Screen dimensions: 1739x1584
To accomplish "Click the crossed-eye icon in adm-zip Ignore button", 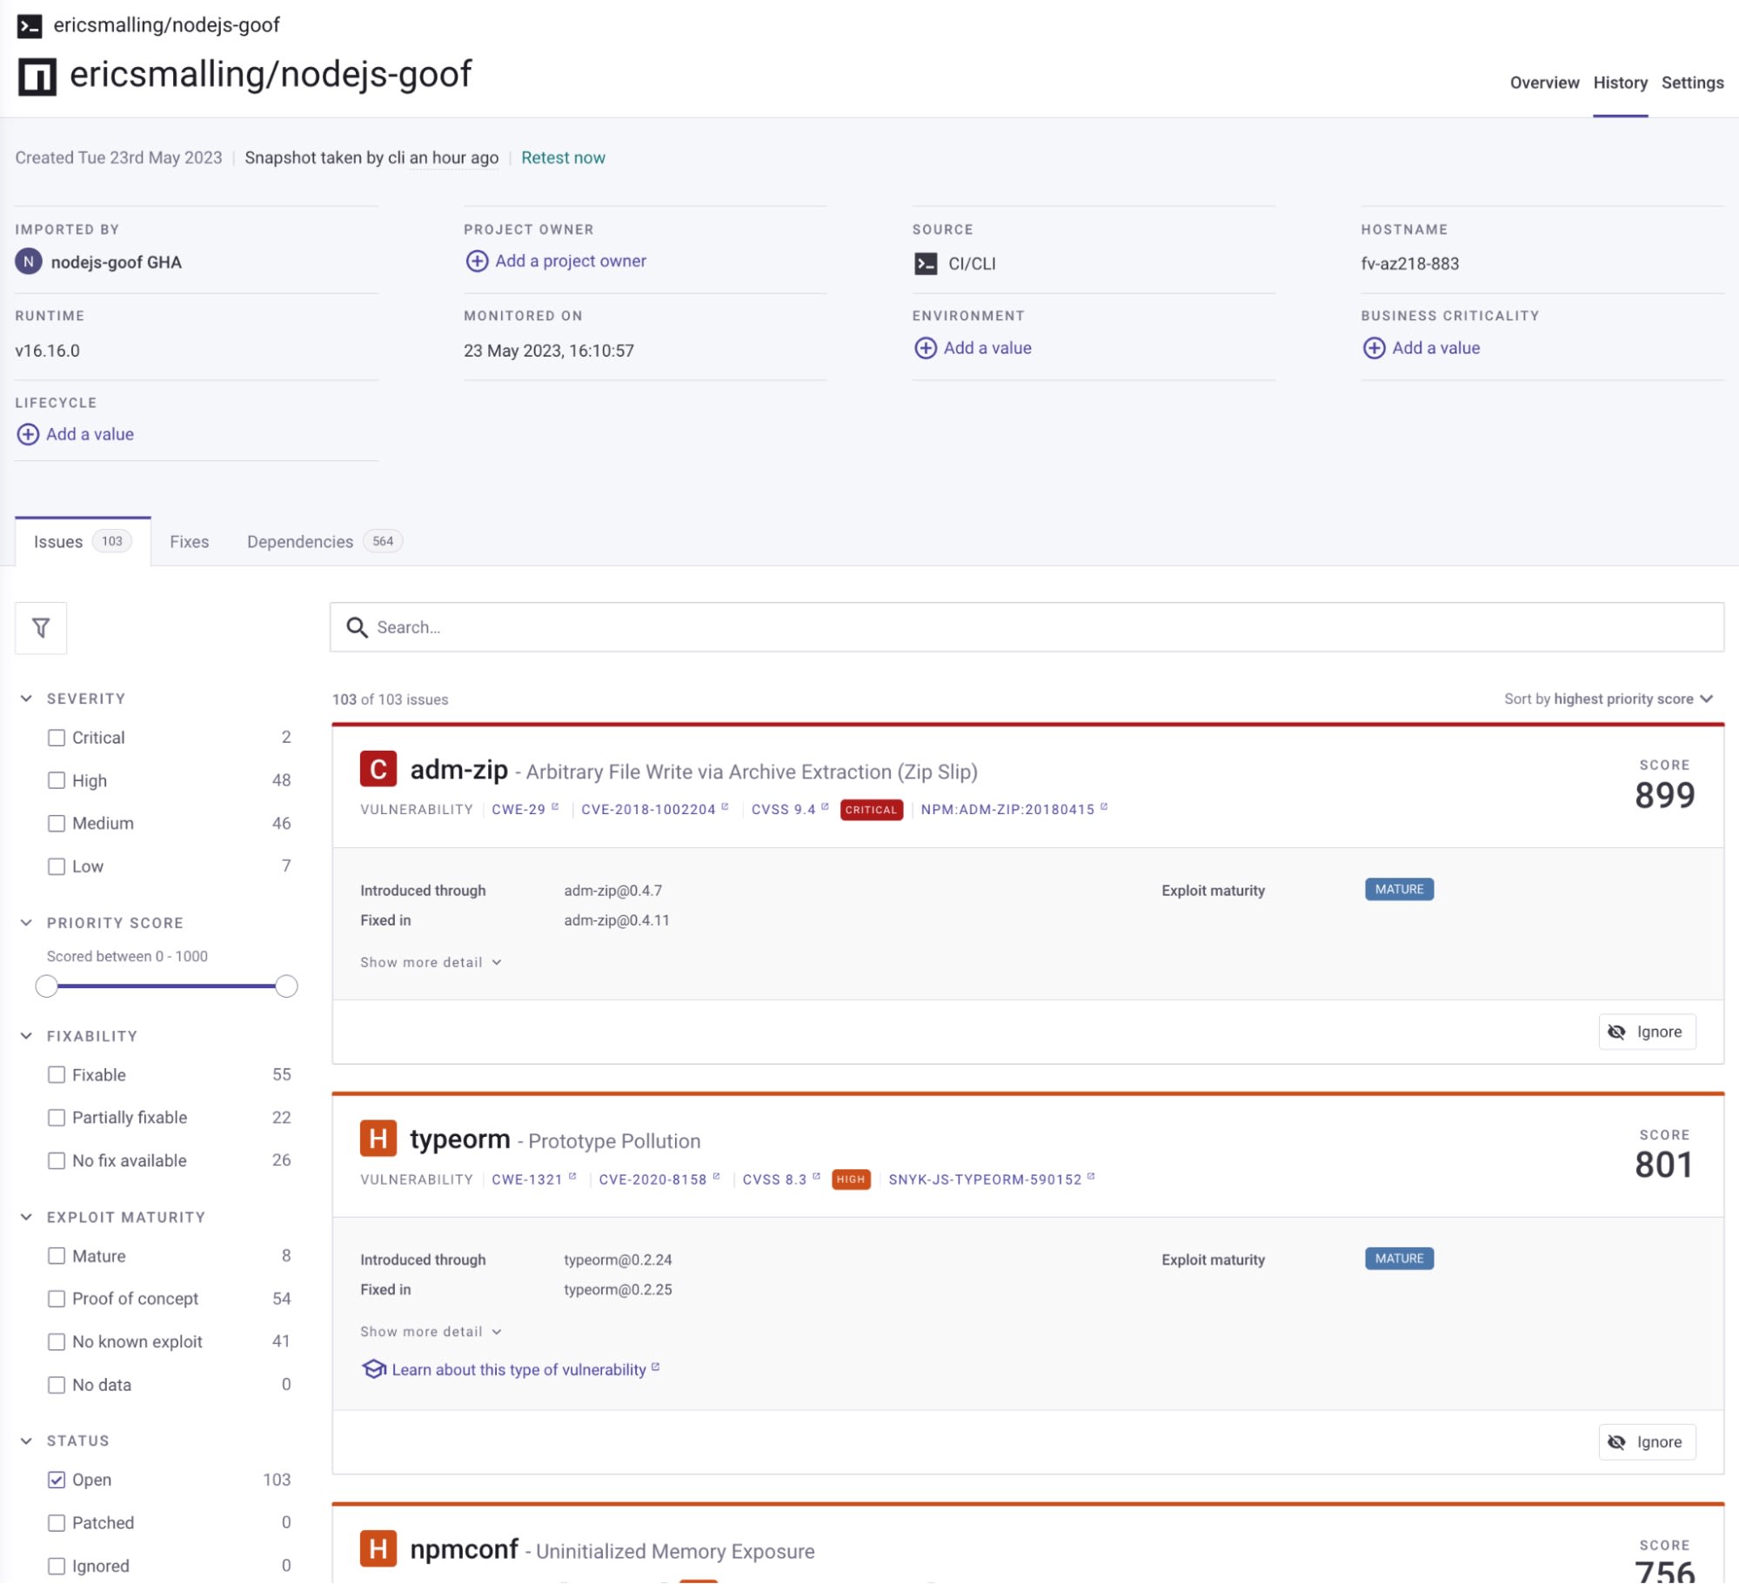I will 1616,1032.
